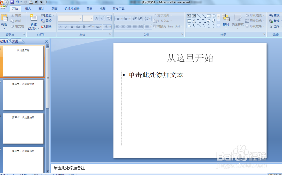Image resolution: width=282 pixels, height=175 pixels.
Task: Open the font name dropdown
Action: [81, 18]
